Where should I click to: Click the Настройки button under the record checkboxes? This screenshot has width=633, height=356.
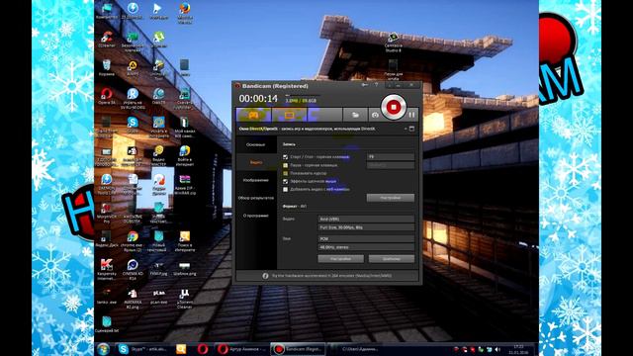[x=391, y=198]
